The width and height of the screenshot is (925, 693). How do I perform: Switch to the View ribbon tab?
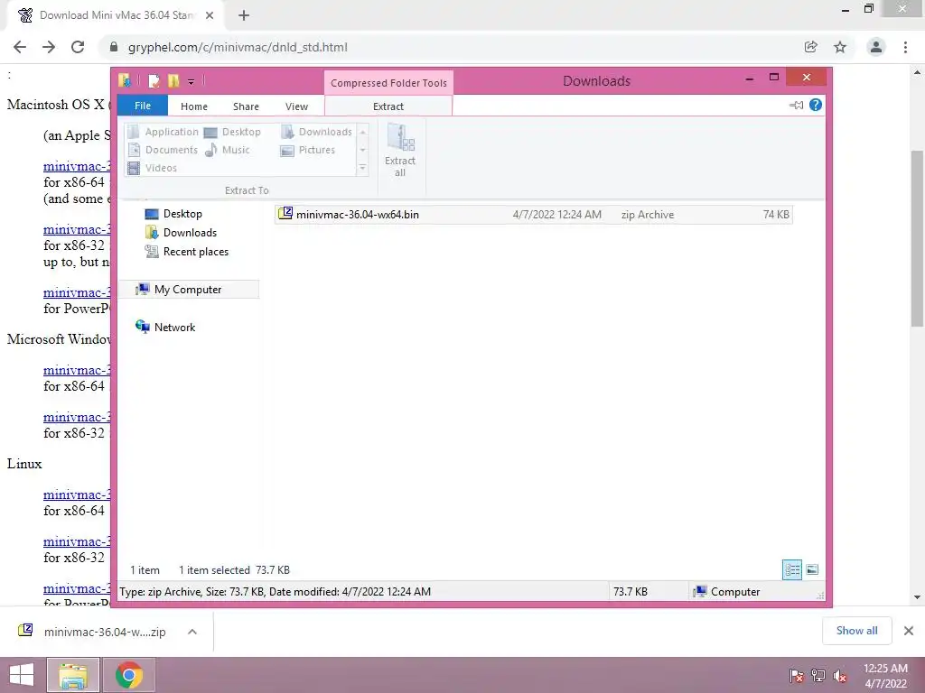tap(296, 106)
